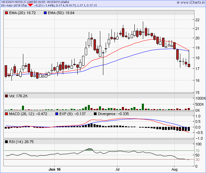Viewport: 206px width, 173px height.
Task: Click the green volume spike in late May
Action: [23, 108]
